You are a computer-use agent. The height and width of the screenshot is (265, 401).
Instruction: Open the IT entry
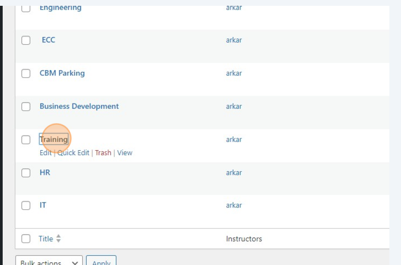42,205
